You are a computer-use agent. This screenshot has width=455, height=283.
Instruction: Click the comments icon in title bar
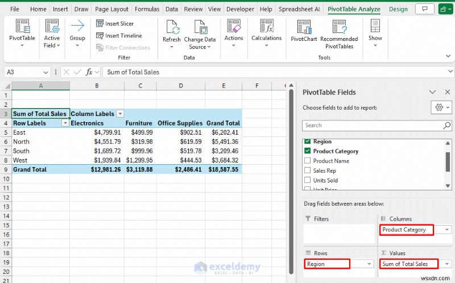click(424, 9)
